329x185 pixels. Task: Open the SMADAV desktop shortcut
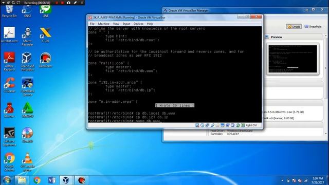click(27, 110)
